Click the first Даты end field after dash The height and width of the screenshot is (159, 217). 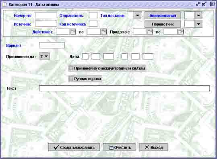pyautogui.click(x=125, y=56)
